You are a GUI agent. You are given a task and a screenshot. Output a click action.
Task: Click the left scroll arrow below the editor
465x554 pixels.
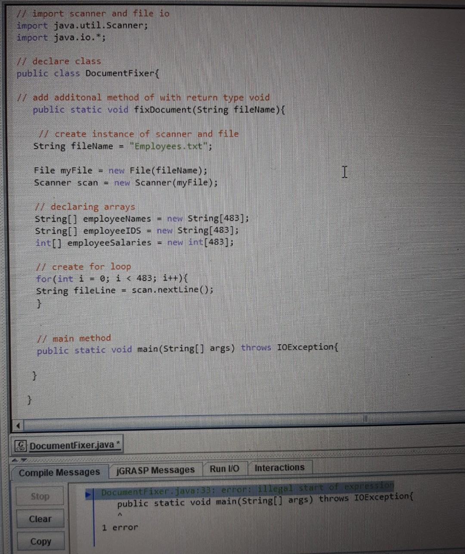coord(17,425)
